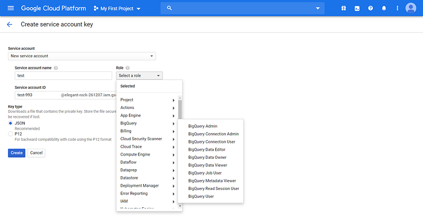Open the Select a role dropdown
Screen dimensions: 423x219
pyautogui.click(x=140, y=76)
